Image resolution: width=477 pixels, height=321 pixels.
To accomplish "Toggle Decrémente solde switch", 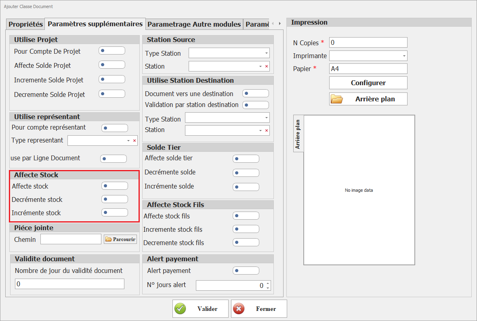I will (246, 173).
